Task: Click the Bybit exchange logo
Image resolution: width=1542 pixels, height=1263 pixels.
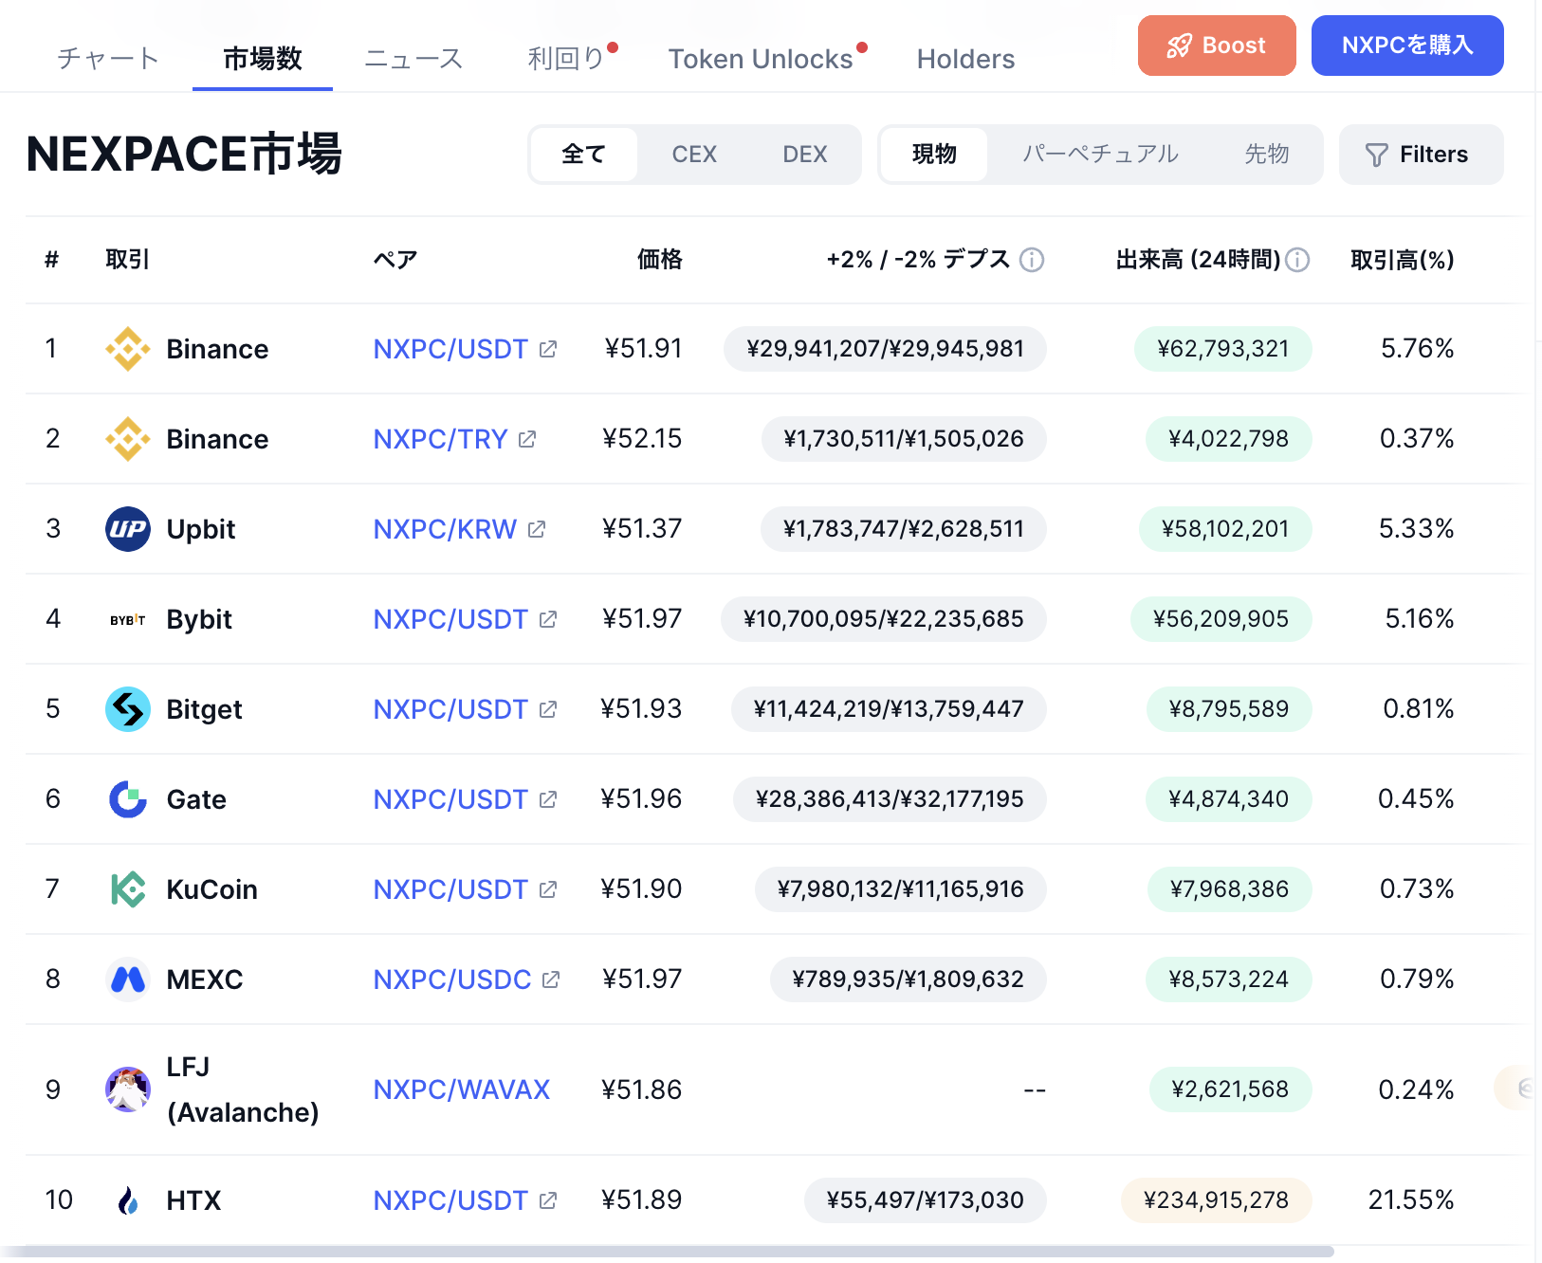Action: 127,619
